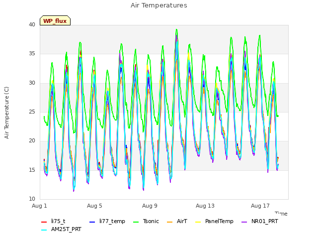Viewport: 318px width, 239px height.
Task: Select the AM25T_PRT legend label
Action: coord(66,230)
